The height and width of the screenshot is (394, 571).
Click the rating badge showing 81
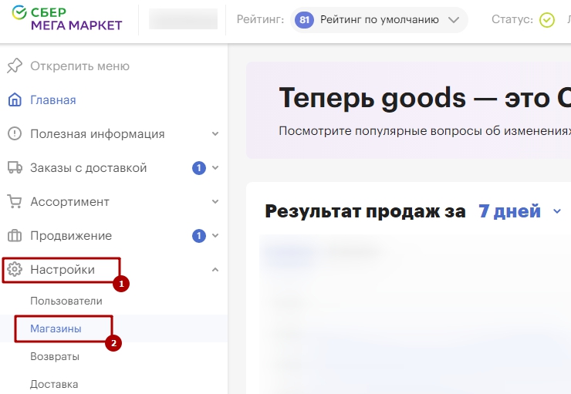click(x=304, y=19)
